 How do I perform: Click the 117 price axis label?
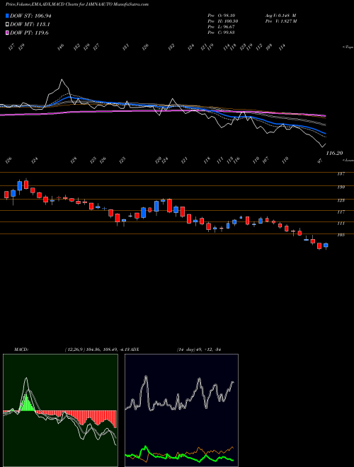341,212
